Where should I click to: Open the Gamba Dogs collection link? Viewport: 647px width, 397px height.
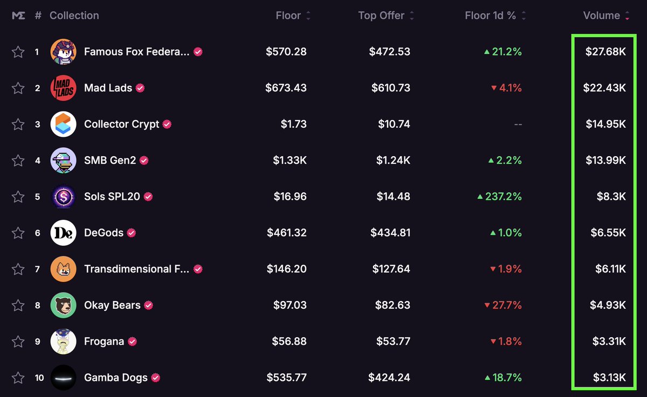pyautogui.click(x=115, y=378)
